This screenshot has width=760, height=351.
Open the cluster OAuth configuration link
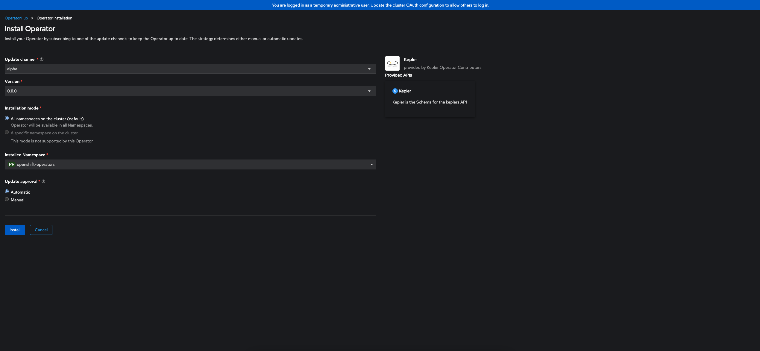(418, 5)
